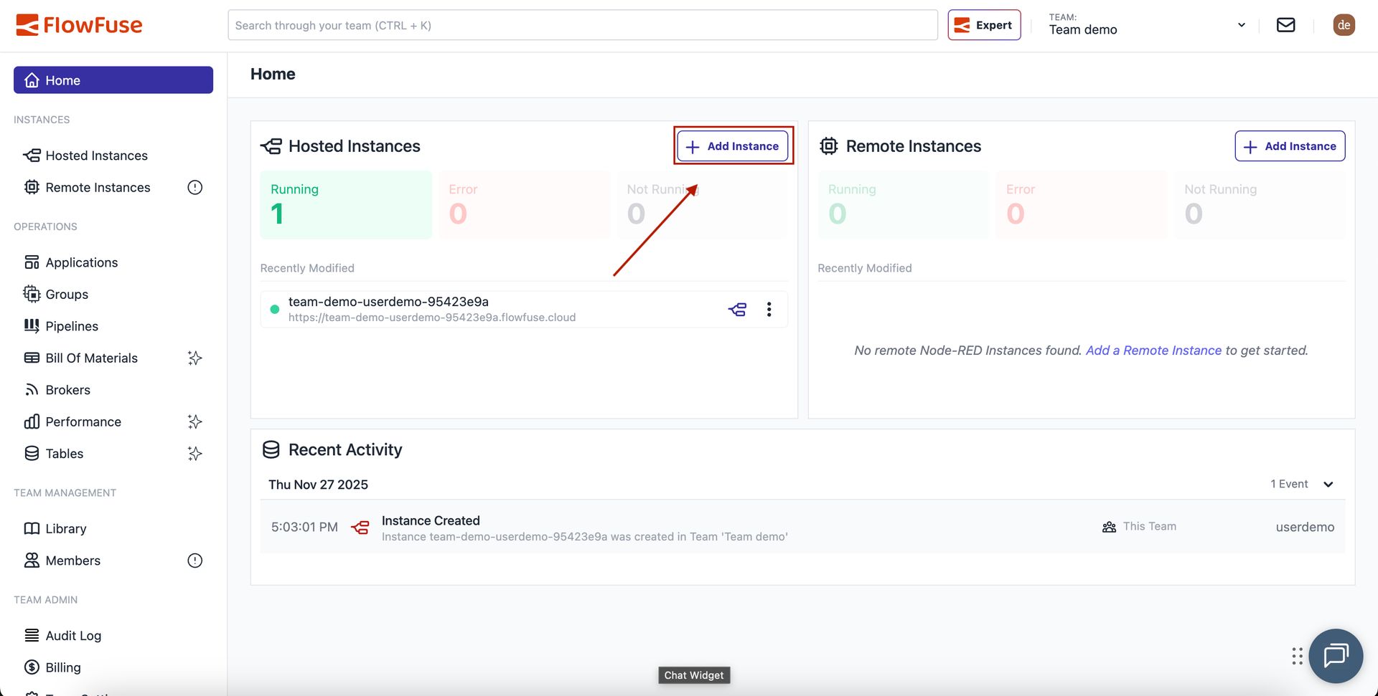This screenshot has height=696, width=1378.
Task: Open the Billing page from Team Admin
Action: click(x=63, y=667)
